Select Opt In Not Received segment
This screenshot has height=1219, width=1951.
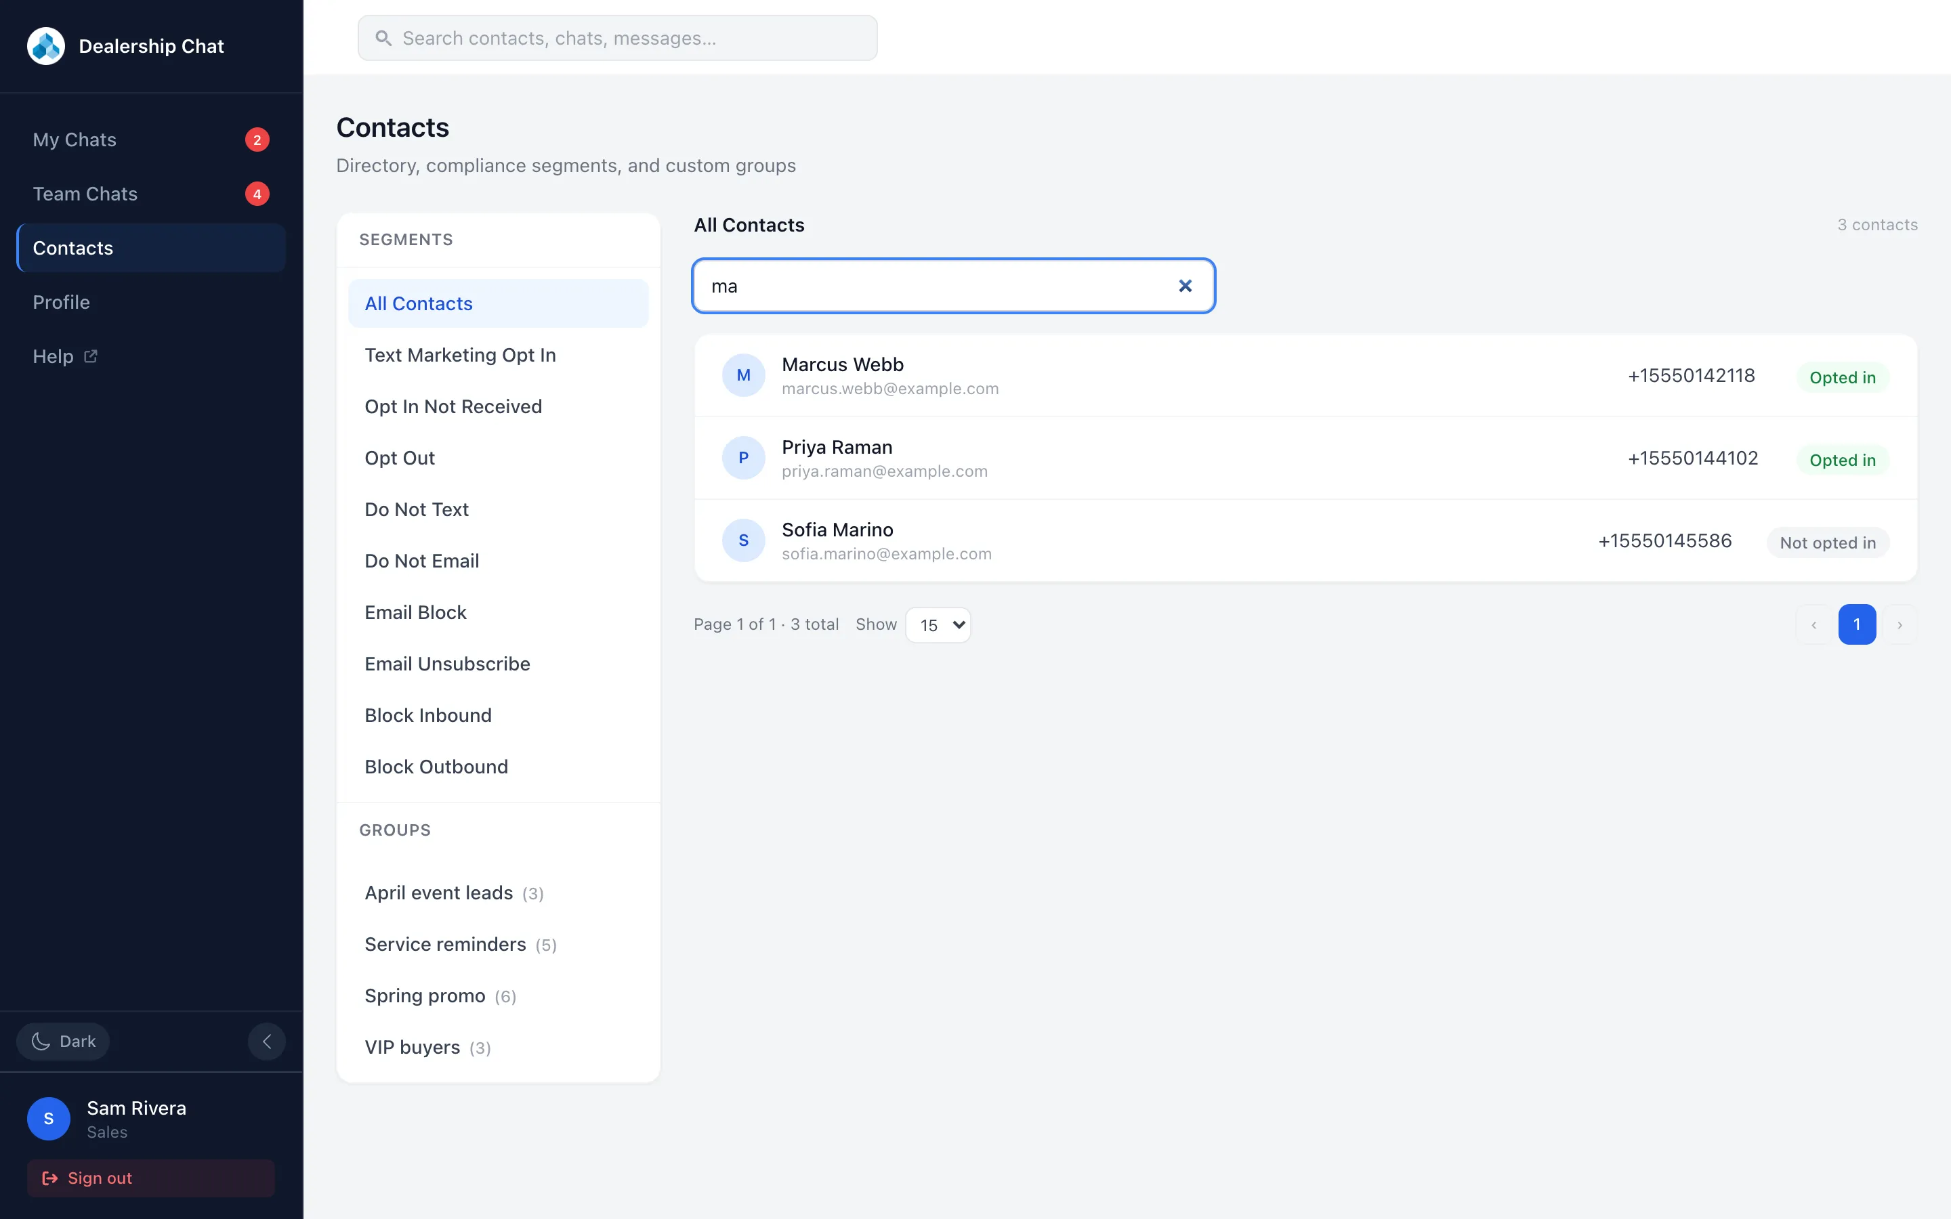tap(498, 406)
